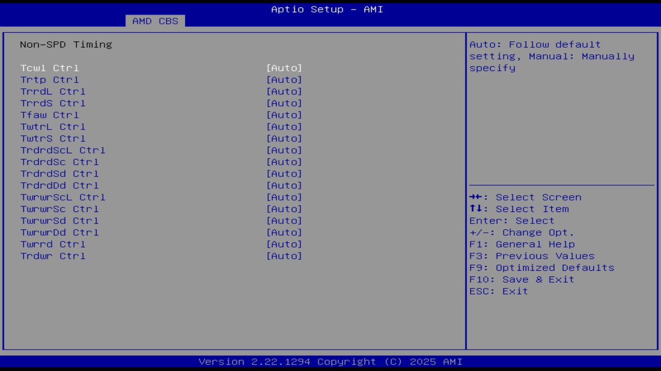
Task: Open the TwrwrScL Ctrl setting dropdown
Action: pos(285,197)
